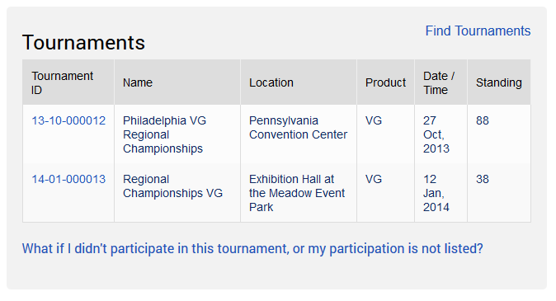Click the standing value 38
Screen dimensions: 556x301
click(x=483, y=179)
